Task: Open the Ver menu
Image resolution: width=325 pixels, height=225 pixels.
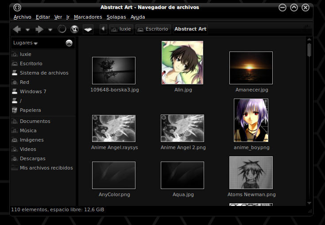Action: coord(58,17)
